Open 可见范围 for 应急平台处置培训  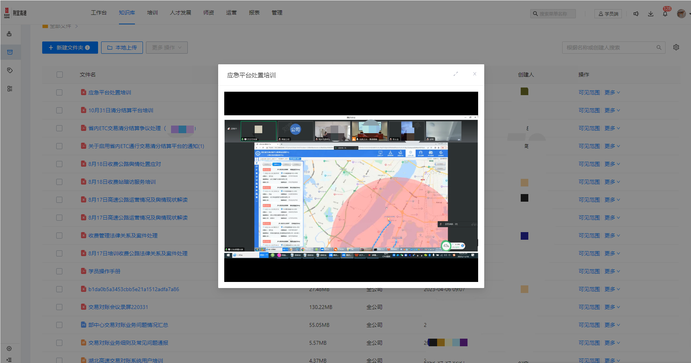click(x=589, y=92)
